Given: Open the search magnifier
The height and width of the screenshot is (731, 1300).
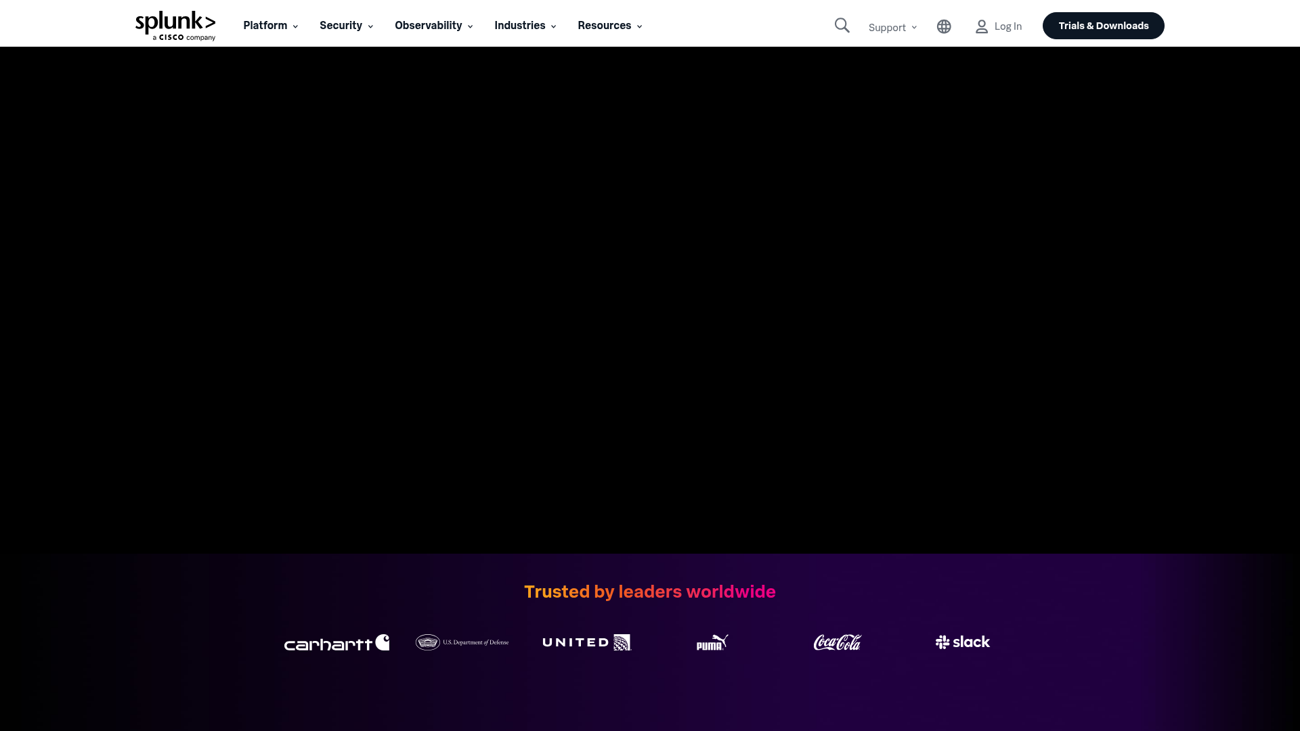Looking at the screenshot, I should point(841,25).
